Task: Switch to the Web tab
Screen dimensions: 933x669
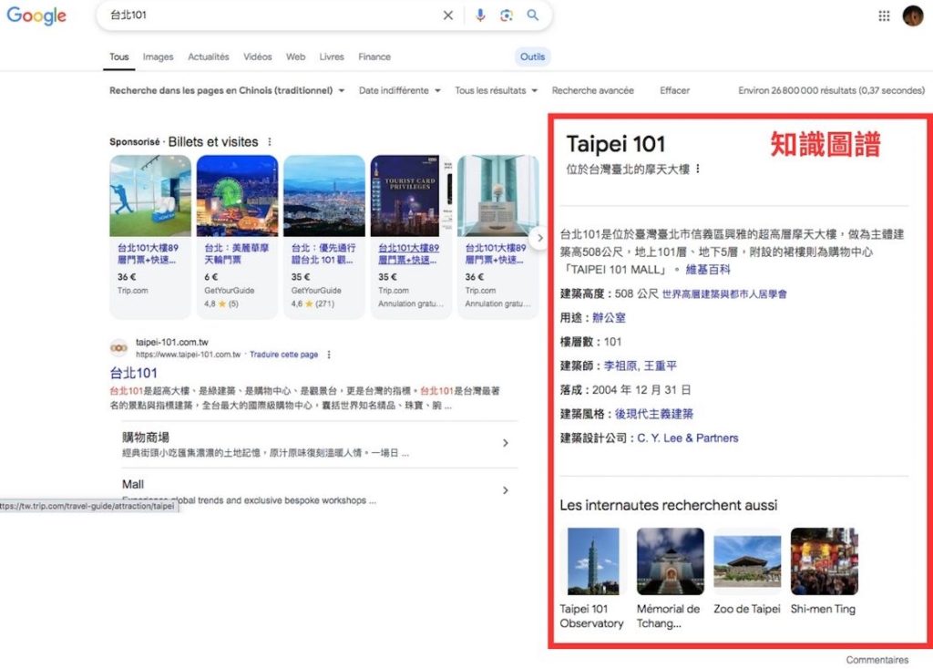Action: 296,57
